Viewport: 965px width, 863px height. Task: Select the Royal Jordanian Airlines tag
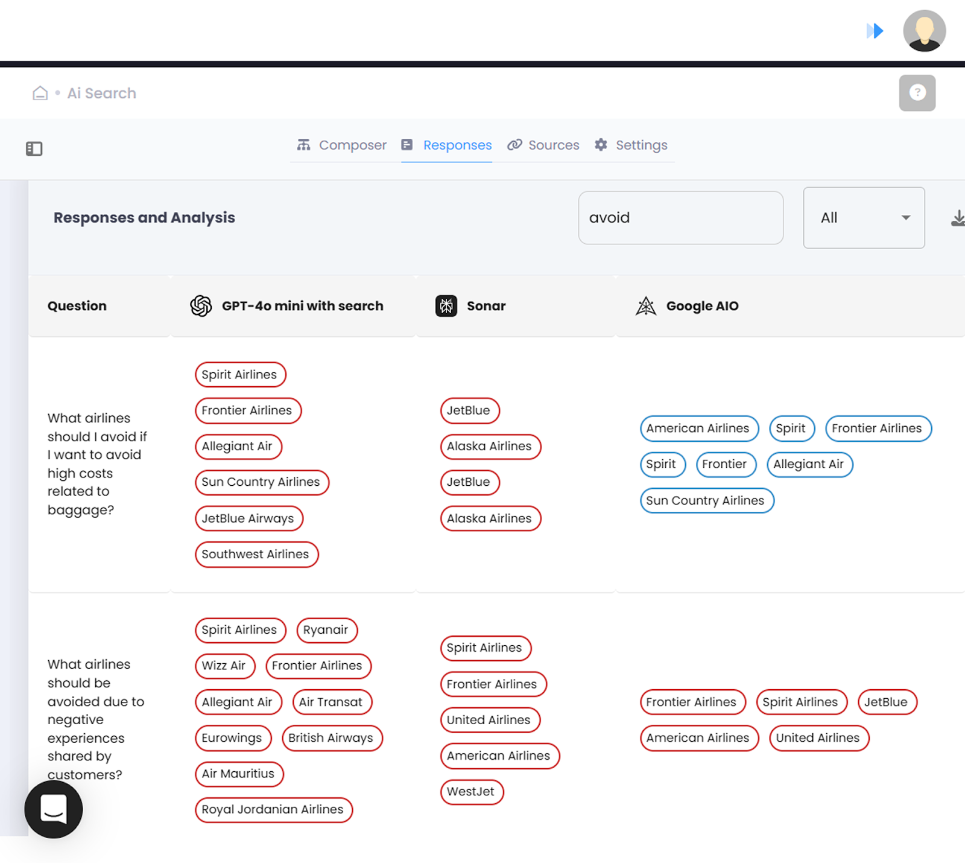click(274, 809)
